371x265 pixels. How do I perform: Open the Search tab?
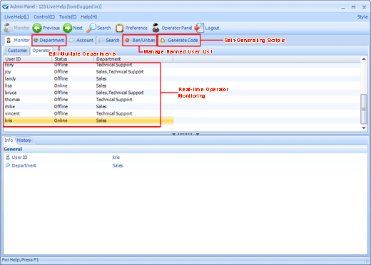[x=109, y=41]
